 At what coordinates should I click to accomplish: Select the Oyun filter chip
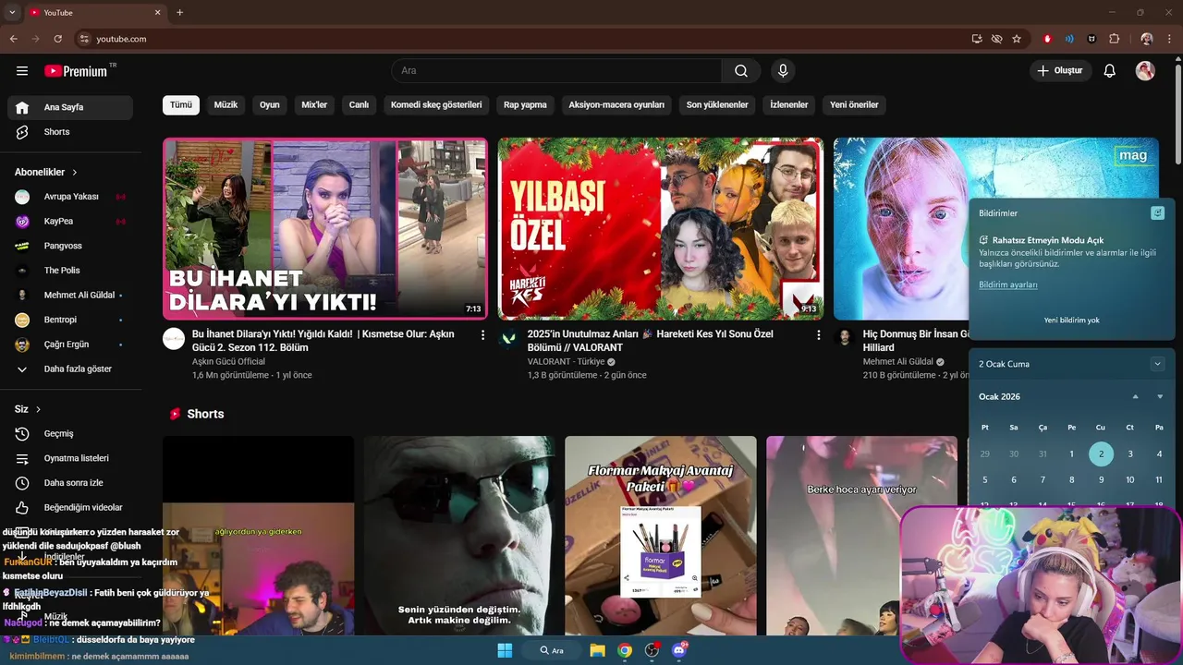[x=269, y=105]
